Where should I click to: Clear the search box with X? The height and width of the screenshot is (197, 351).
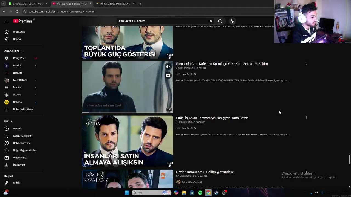click(211, 21)
